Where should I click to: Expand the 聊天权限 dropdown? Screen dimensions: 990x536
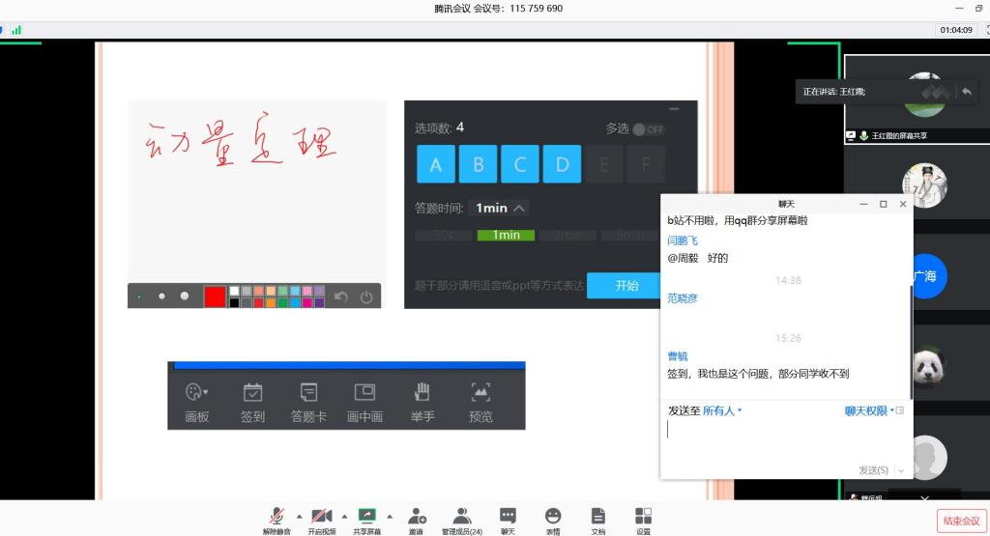[x=869, y=410]
